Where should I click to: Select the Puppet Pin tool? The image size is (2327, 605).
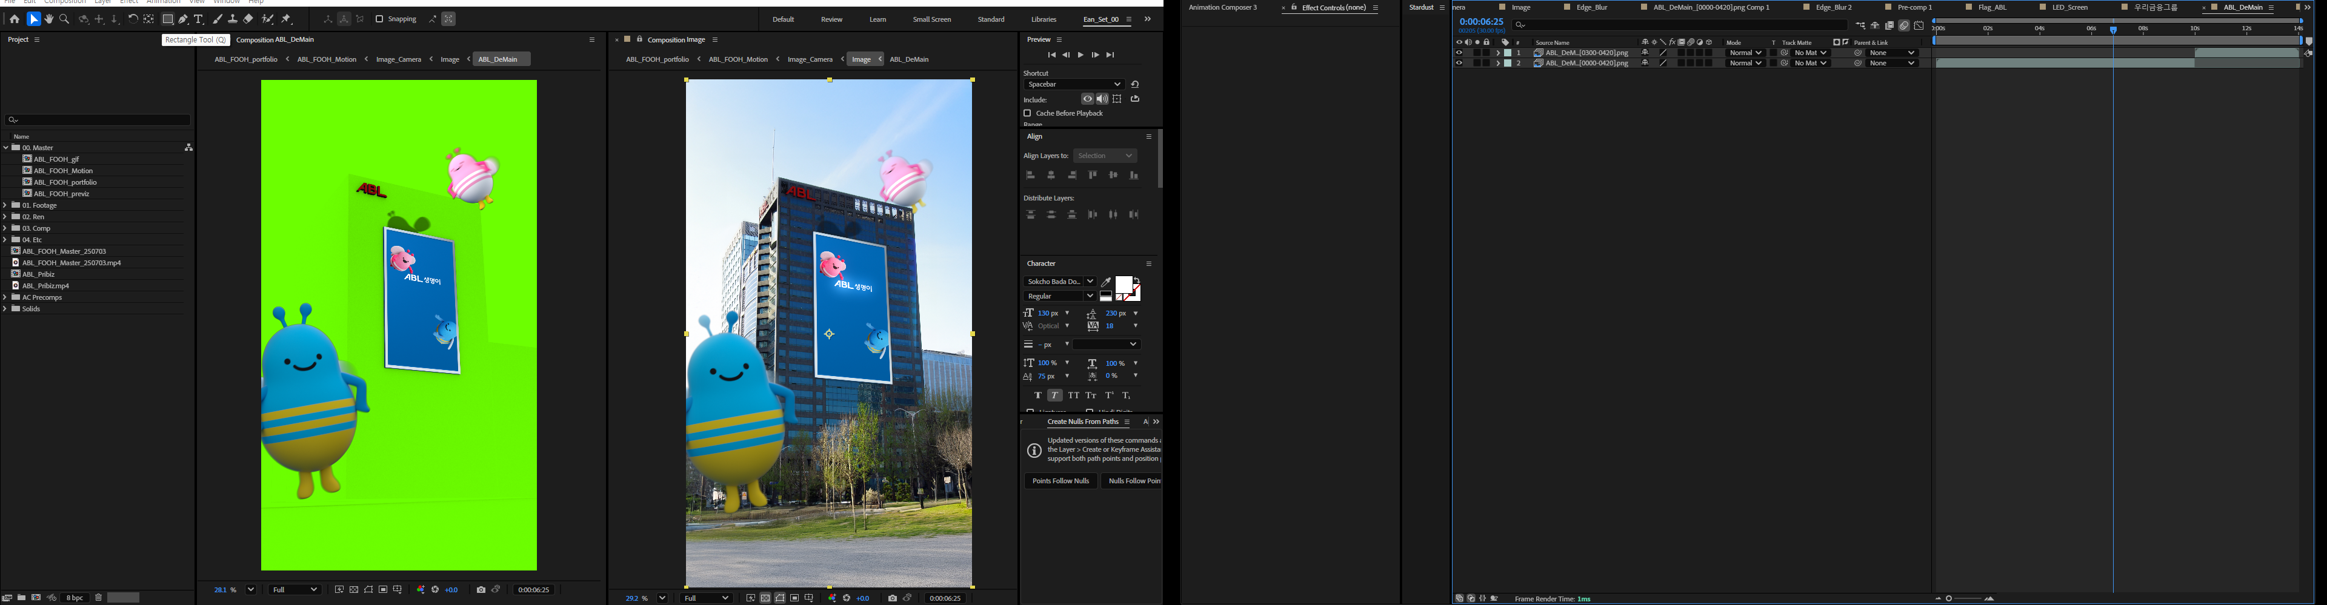tap(287, 19)
